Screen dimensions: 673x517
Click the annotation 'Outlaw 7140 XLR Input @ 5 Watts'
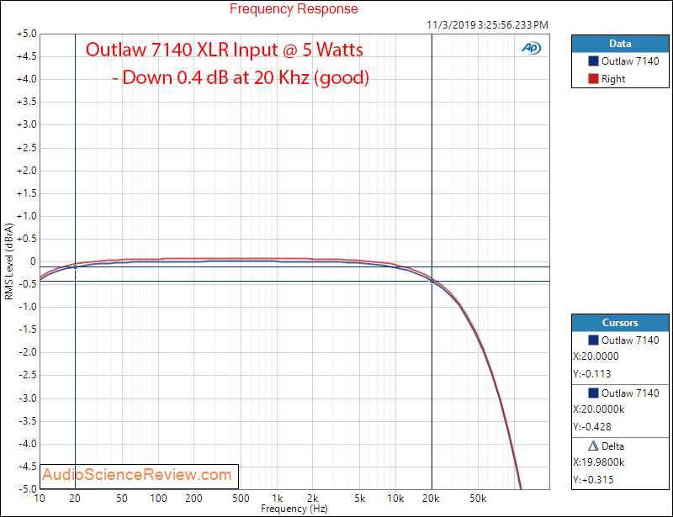224,50
